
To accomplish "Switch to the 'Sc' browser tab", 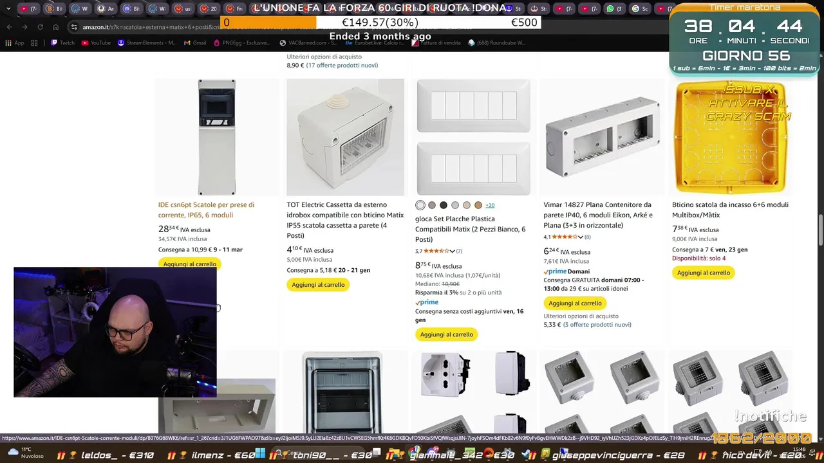I will tap(640, 8).
